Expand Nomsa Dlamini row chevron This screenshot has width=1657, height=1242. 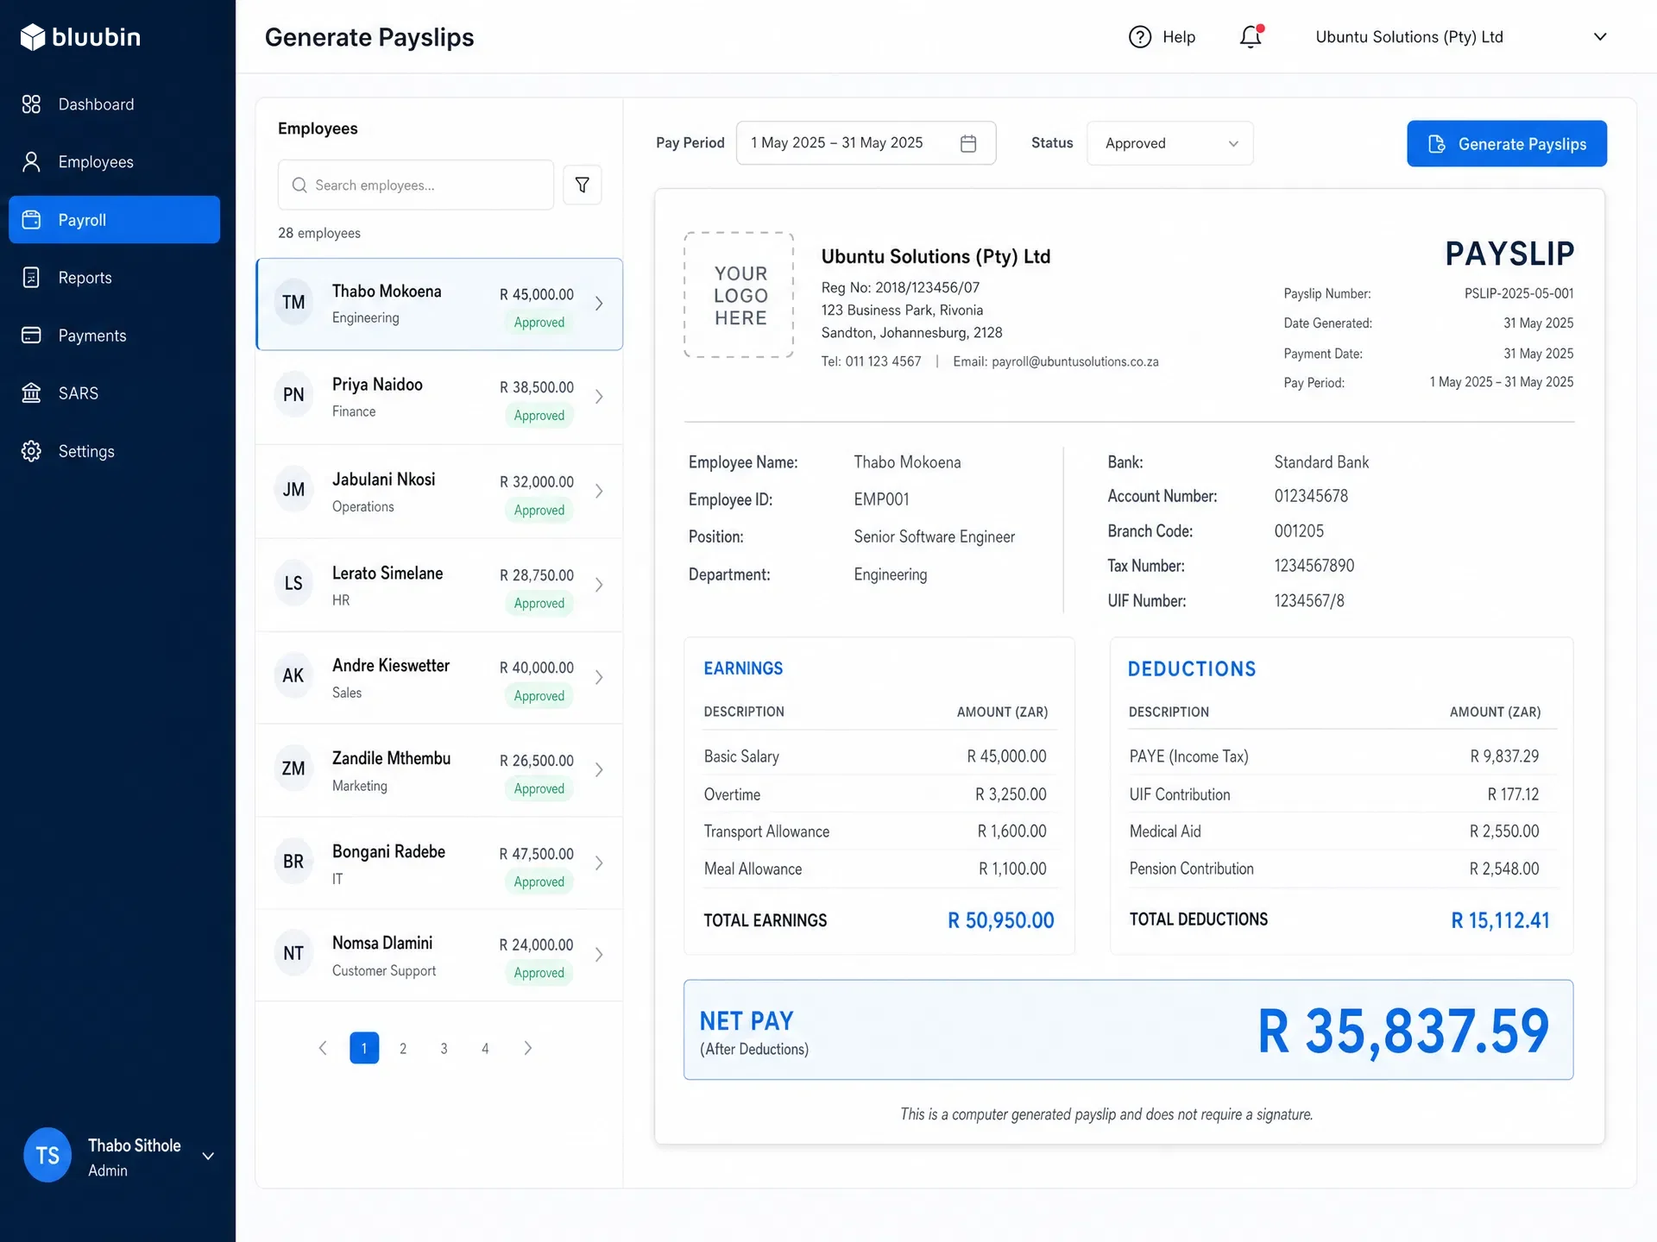(x=599, y=955)
